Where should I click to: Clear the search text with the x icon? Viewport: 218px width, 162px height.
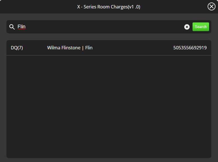pos(187,27)
